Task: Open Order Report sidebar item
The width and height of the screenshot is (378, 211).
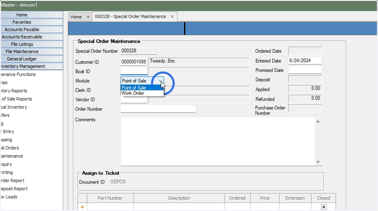Action: click(12, 181)
